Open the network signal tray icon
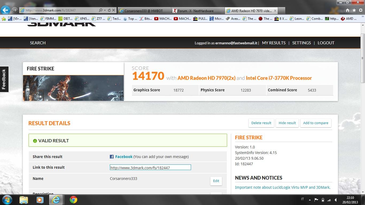365x205 pixels. tap(329, 200)
